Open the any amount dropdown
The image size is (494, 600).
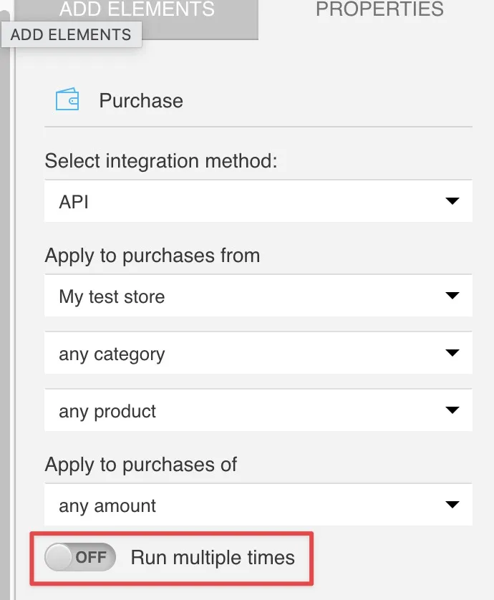[x=258, y=505]
